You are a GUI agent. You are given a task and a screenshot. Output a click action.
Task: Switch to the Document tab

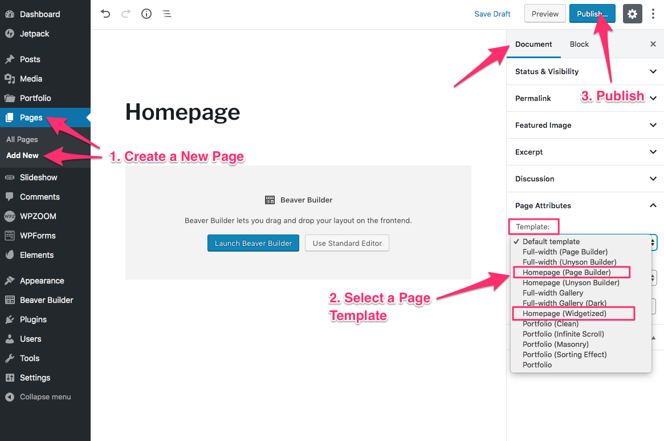point(533,44)
